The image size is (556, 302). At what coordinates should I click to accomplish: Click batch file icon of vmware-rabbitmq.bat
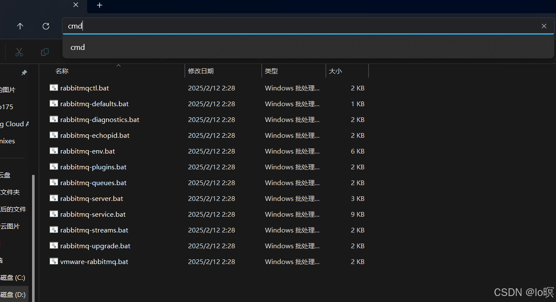53,261
